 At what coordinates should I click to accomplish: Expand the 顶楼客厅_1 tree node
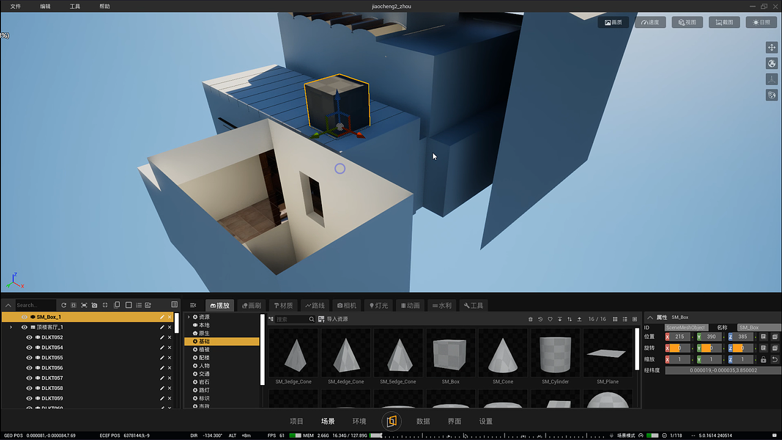click(10, 327)
